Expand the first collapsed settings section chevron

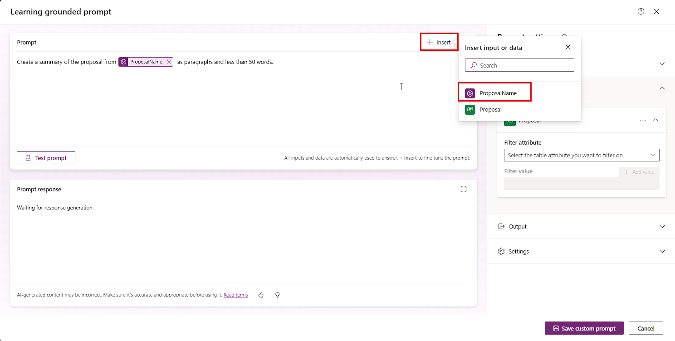662,64
